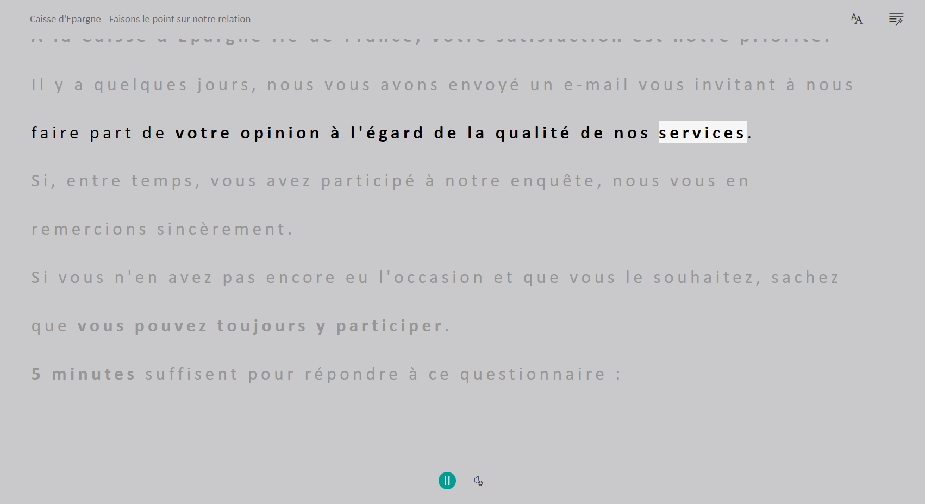The width and height of the screenshot is (925, 504).
Task: Open grammar options magic wand icon
Action: (x=896, y=19)
